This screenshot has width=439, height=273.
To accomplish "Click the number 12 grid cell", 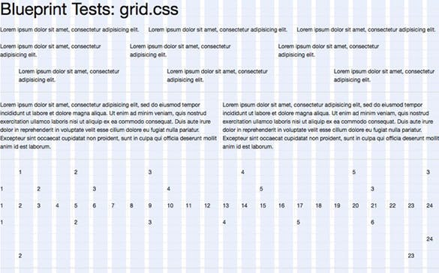I will (207, 205).
